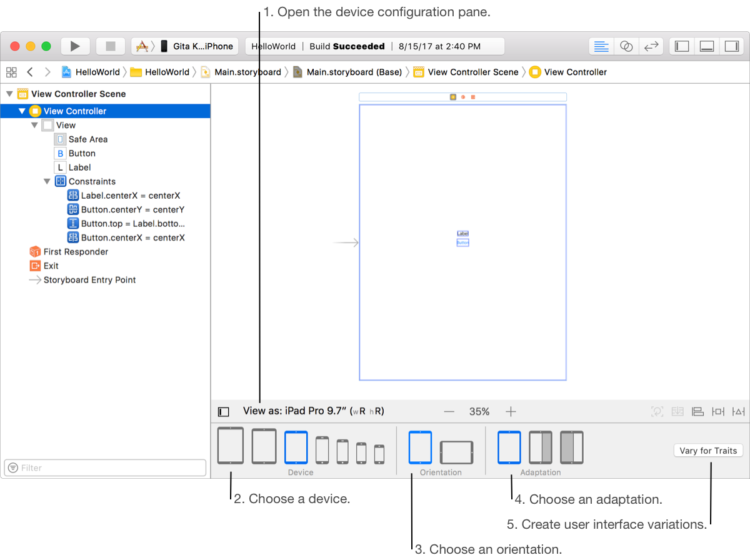Image resolution: width=750 pixels, height=560 pixels.
Task: Click the 35% zoom level
Action: (x=479, y=411)
